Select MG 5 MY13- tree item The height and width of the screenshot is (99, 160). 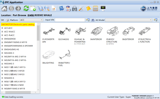coord(15,67)
